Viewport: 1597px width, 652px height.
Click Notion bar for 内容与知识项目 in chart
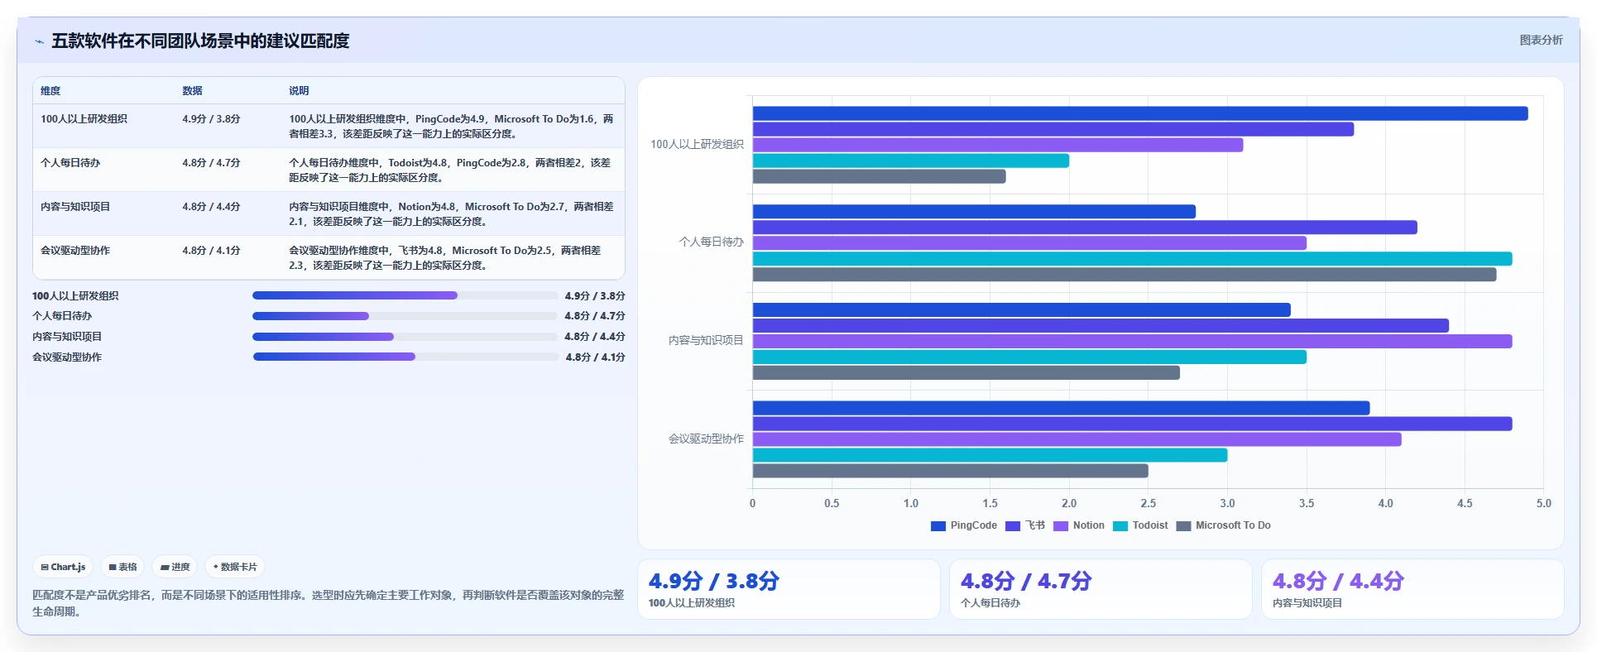(x=1133, y=341)
